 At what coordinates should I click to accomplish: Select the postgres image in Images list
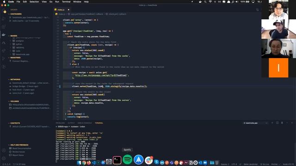[x=19, y=41]
